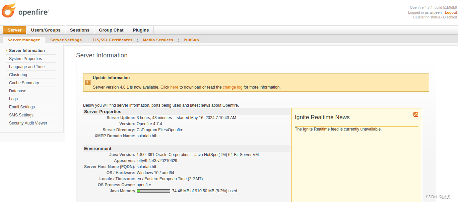Click the Server Information page heading
The width and height of the screenshot is (458, 202).
[x=102, y=55]
